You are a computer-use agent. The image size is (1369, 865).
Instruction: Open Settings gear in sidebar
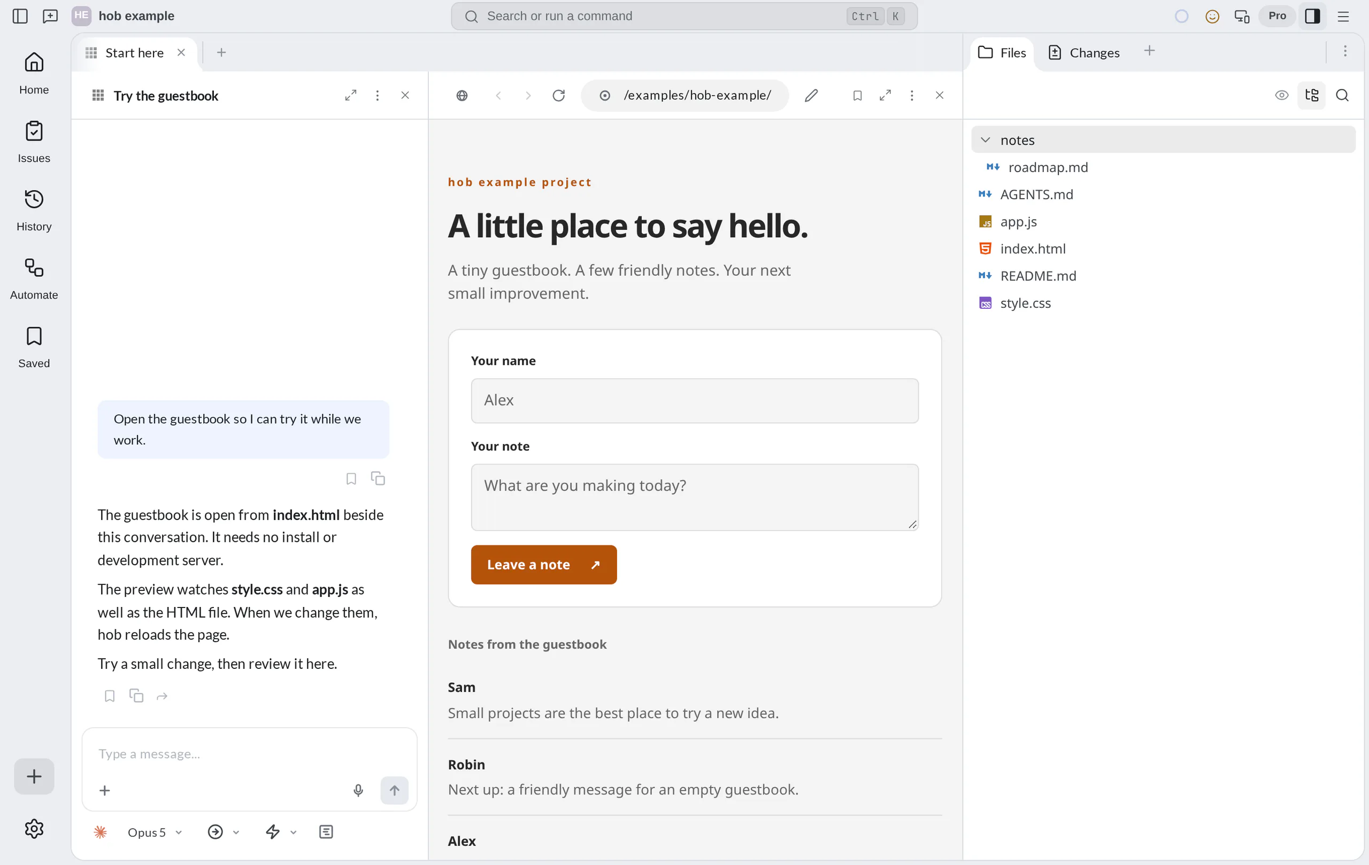click(x=34, y=829)
